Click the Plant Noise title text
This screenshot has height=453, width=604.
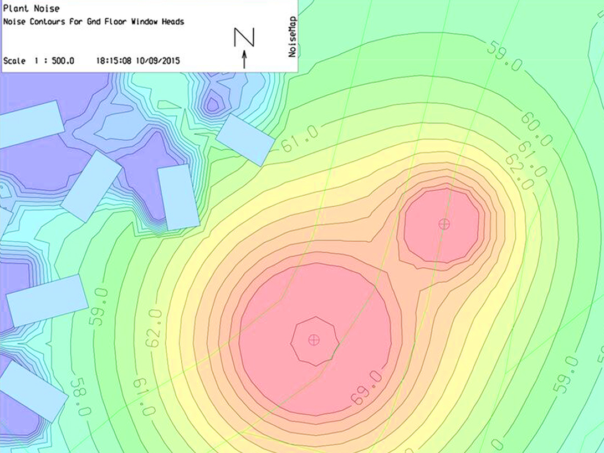(x=30, y=8)
